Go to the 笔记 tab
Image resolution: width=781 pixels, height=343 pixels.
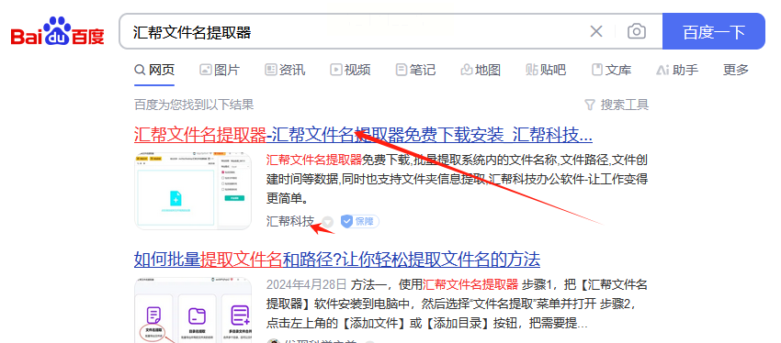415,70
